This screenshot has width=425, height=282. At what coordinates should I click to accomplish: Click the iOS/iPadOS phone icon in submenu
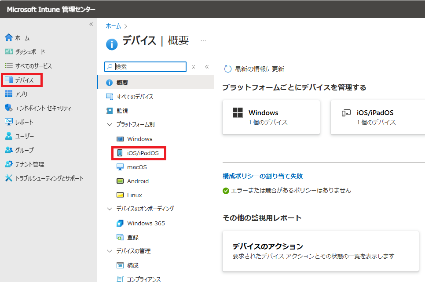tap(120, 153)
